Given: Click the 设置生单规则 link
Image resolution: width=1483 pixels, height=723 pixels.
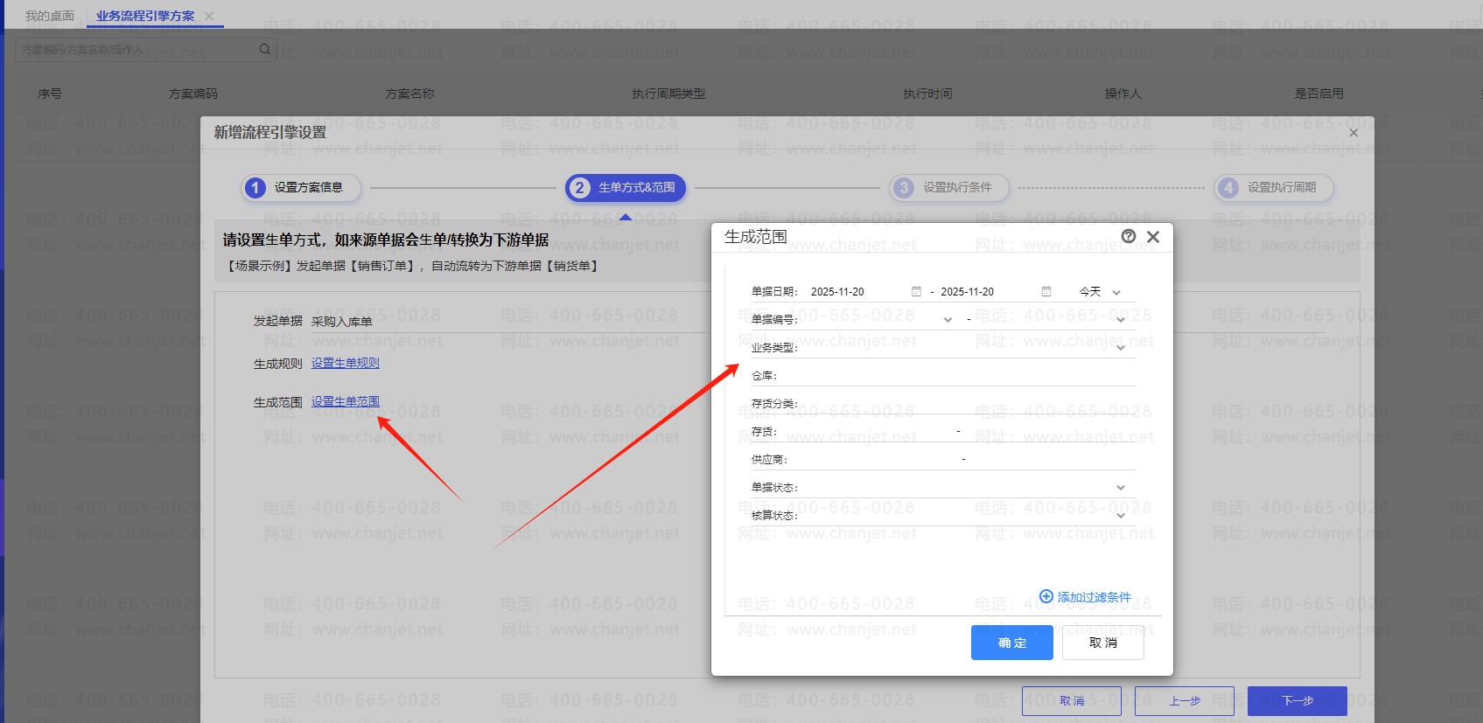Looking at the screenshot, I should coord(346,363).
